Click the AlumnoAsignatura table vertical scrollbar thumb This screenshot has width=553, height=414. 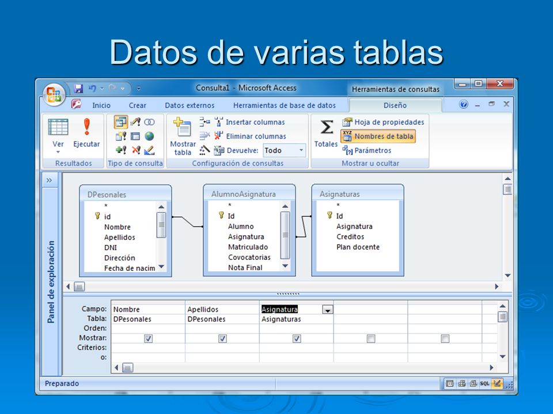tap(285, 235)
